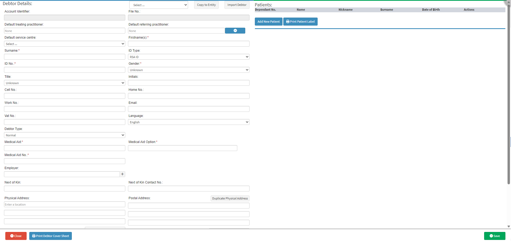Focus the Default referring practitioner field
Screen dimensions: 511x241
pyautogui.click(x=176, y=31)
